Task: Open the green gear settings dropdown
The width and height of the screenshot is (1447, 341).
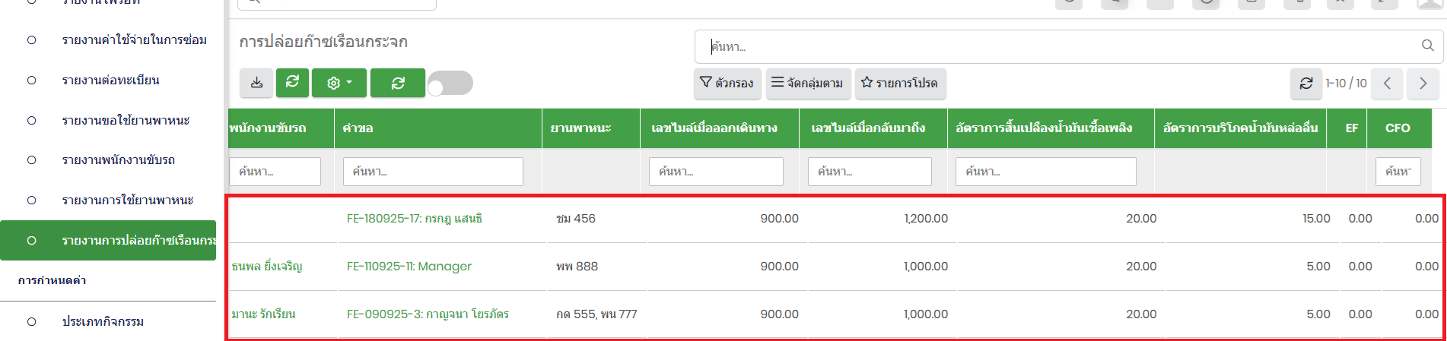Action: (339, 83)
